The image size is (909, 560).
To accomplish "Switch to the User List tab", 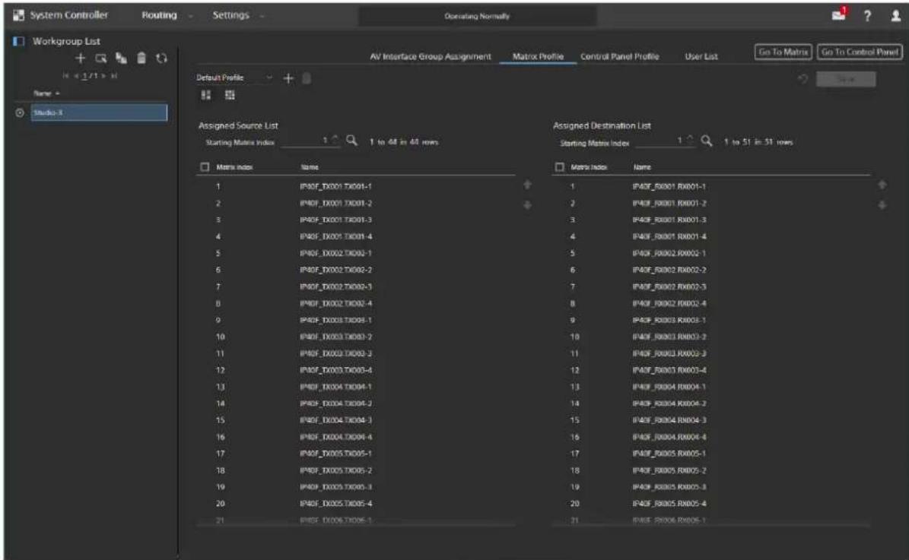I will pyautogui.click(x=701, y=57).
